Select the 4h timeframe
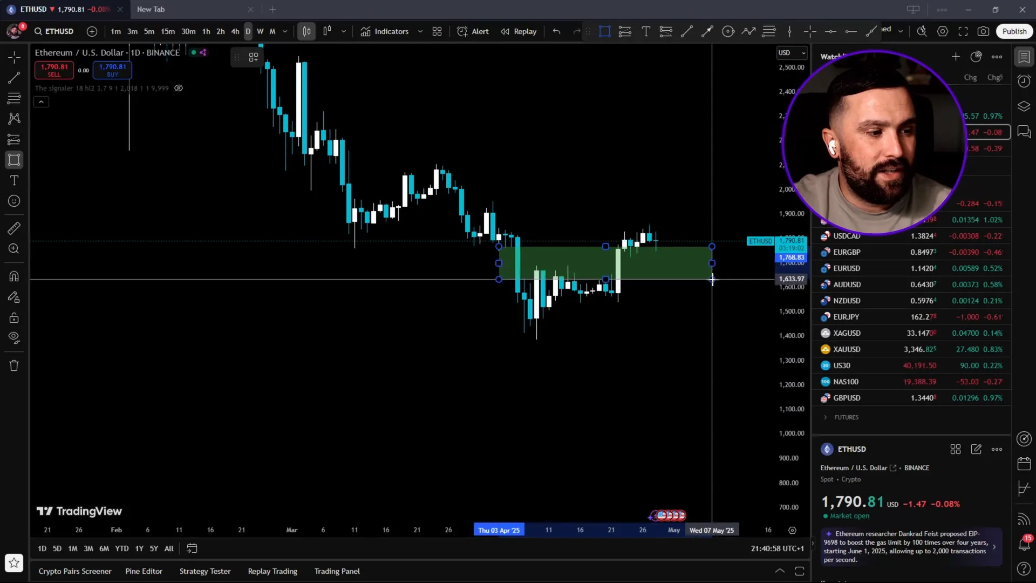 235,31
